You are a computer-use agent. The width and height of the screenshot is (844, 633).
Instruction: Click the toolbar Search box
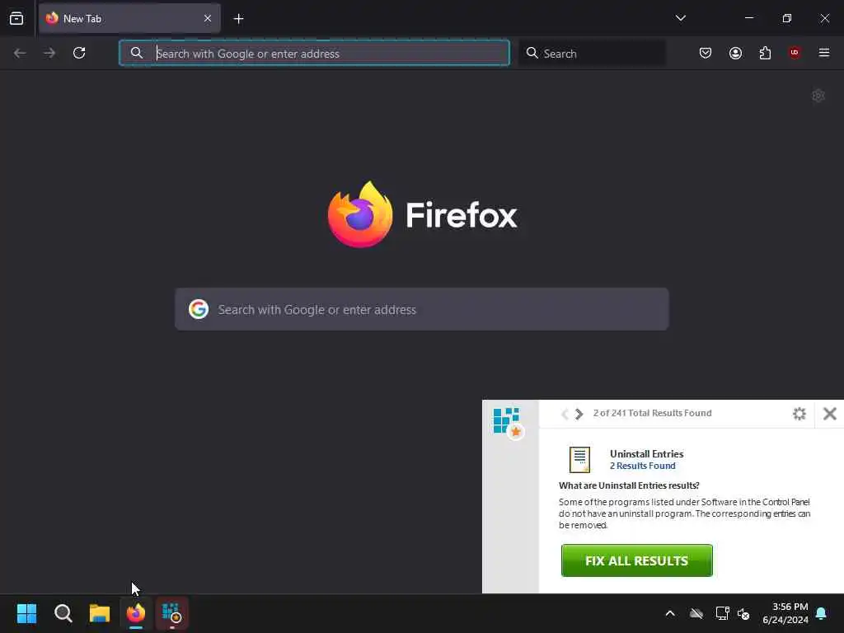[x=592, y=54]
